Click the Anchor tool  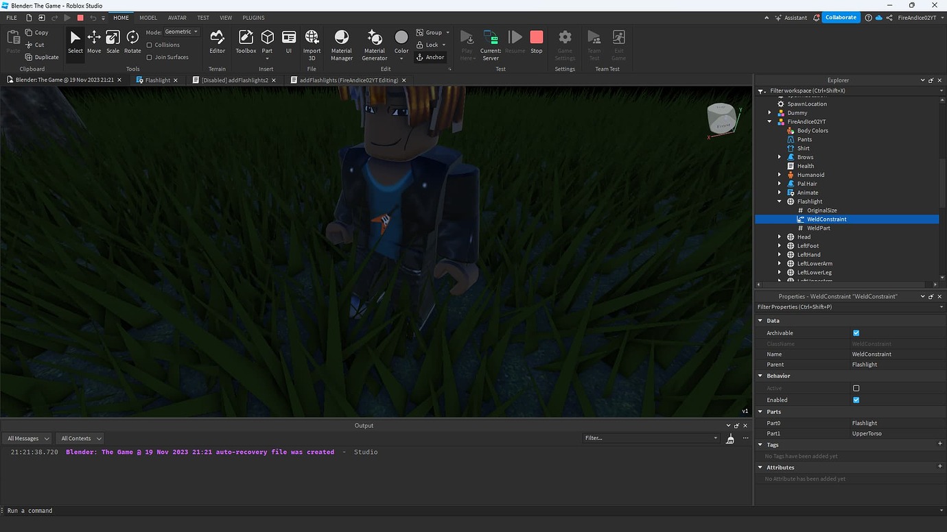coord(430,57)
